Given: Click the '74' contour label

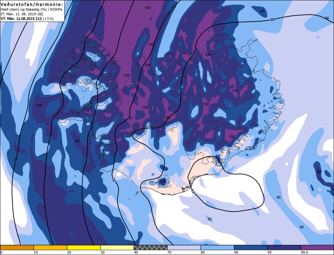Looking at the screenshot, I should pos(100,74).
